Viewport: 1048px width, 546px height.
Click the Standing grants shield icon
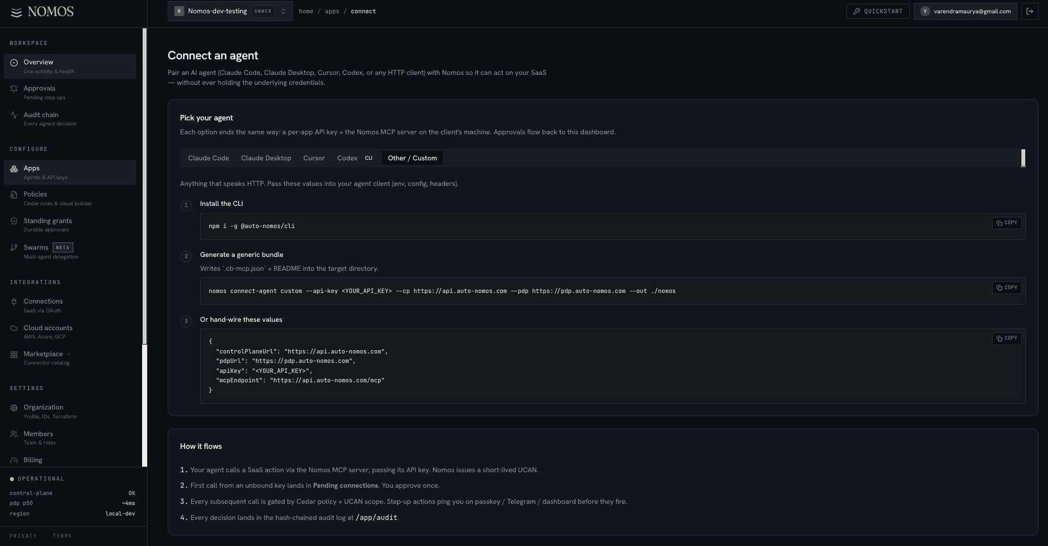[14, 221]
